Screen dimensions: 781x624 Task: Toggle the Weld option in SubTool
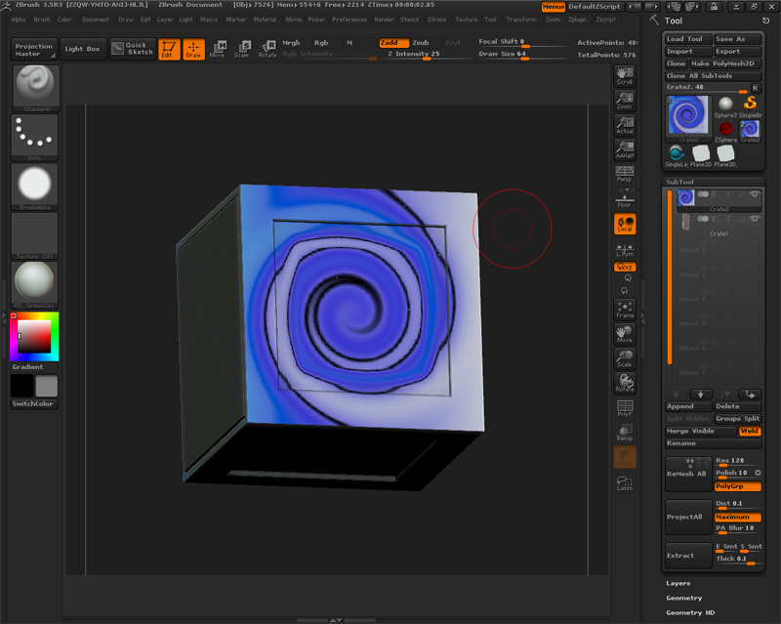(x=749, y=431)
